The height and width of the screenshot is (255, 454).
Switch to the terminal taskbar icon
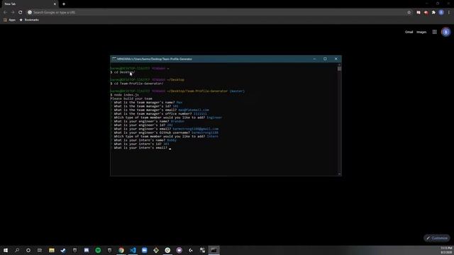(x=214, y=250)
